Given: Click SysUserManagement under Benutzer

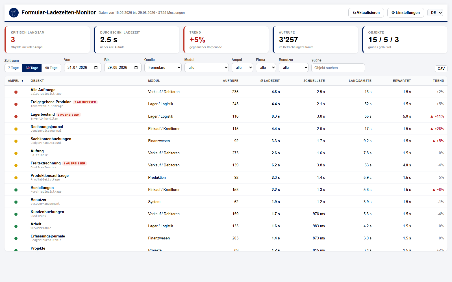Looking at the screenshot, I should coord(45,204).
